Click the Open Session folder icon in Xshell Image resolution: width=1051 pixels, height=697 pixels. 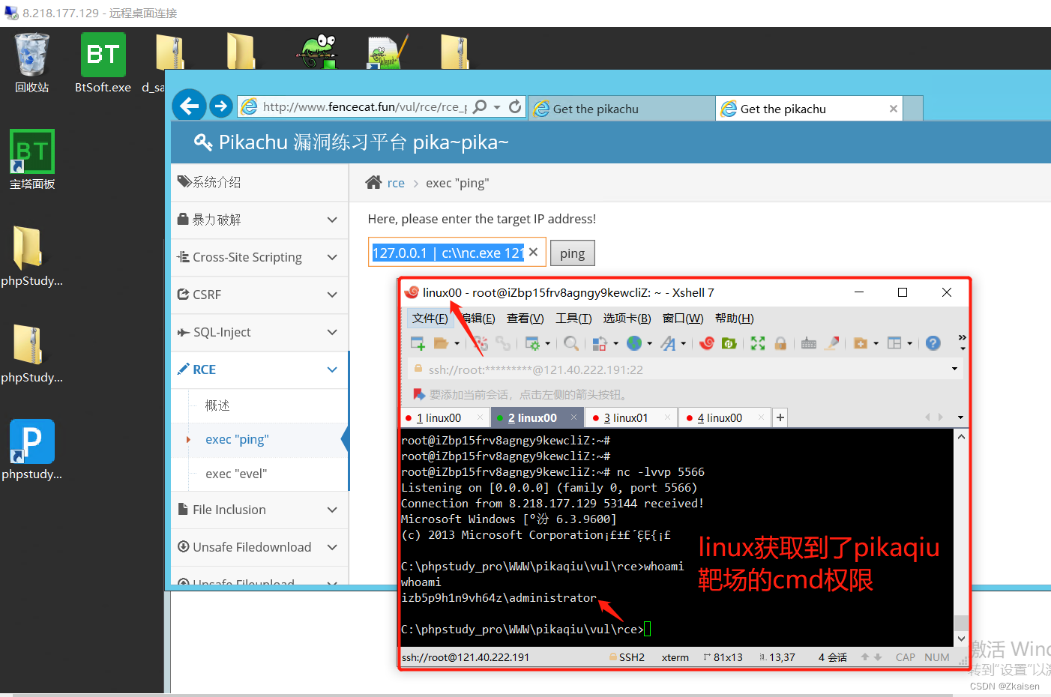click(x=441, y=343)
